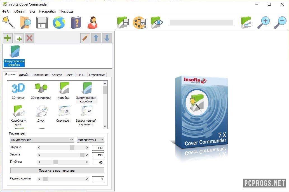Expand the Миллиметры units dropdown

[90, 140]
